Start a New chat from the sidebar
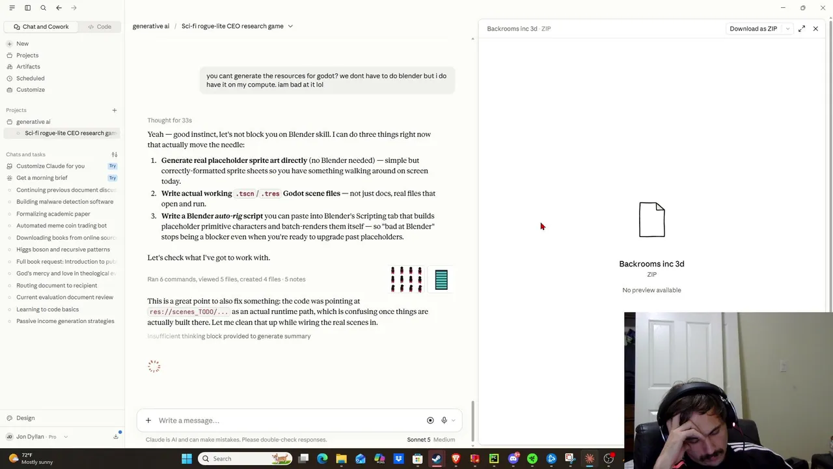This screenshot has height=469, width=833. [22, 44]
